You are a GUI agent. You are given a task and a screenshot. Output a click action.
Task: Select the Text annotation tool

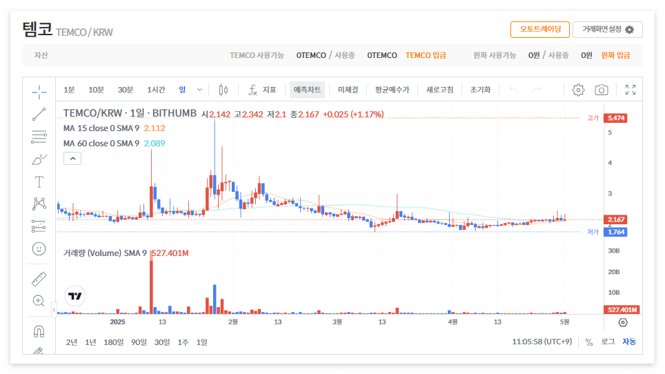pos(39,182)
